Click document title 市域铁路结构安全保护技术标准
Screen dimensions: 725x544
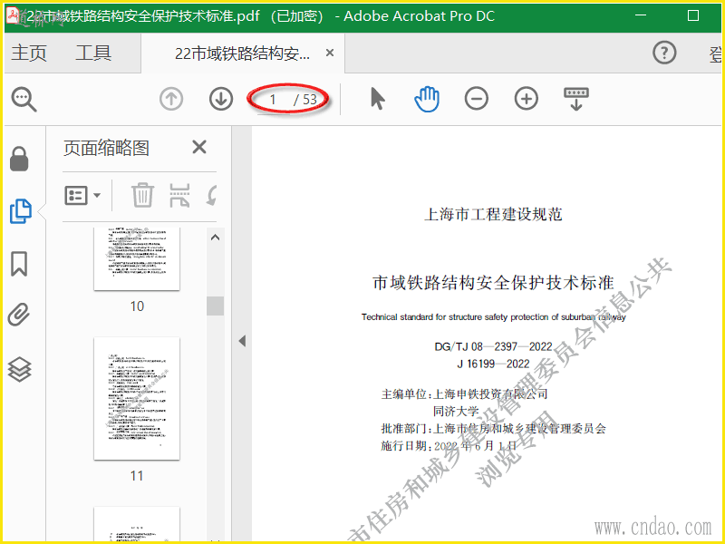point(493,283)
